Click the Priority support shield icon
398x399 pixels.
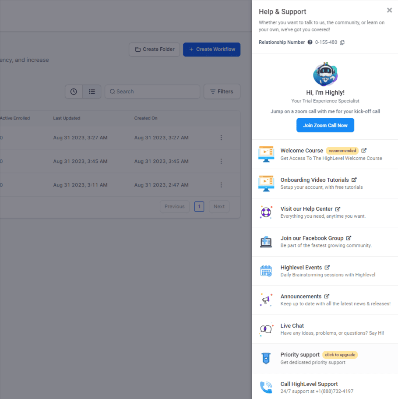click(x=266, y=358)
